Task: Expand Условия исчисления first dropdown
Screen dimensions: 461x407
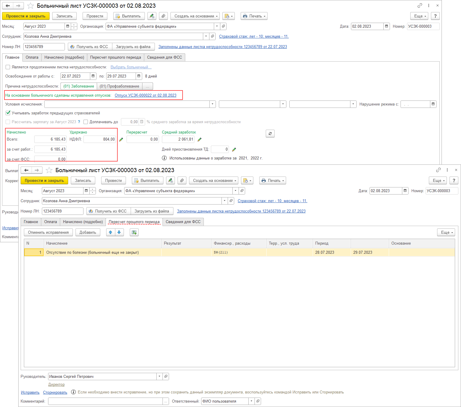Action: point(213,104)
